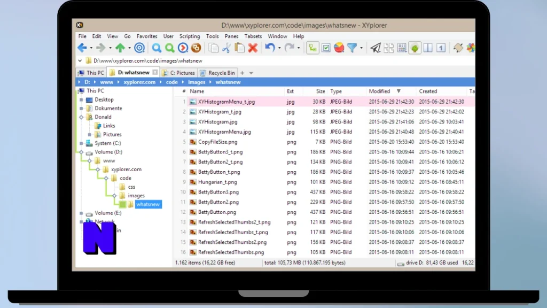Open the Back button history dropdown arrow
Image resolution: width=547 pixels, height=308 pixels.
pos(91,48)
